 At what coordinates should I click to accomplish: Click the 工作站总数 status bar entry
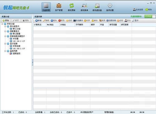[x=8, y=112]
